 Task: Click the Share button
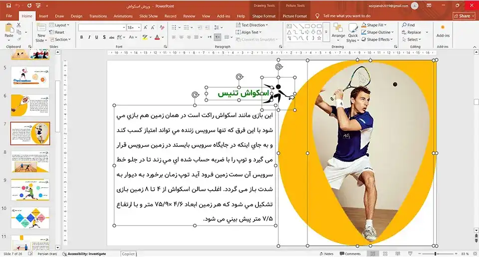tap(464, 16)
